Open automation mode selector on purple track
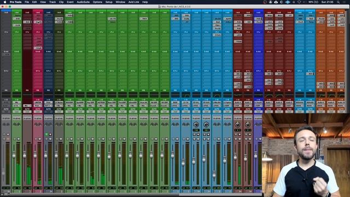The width and height of the screenshot is (350, 197). point(259,112)
